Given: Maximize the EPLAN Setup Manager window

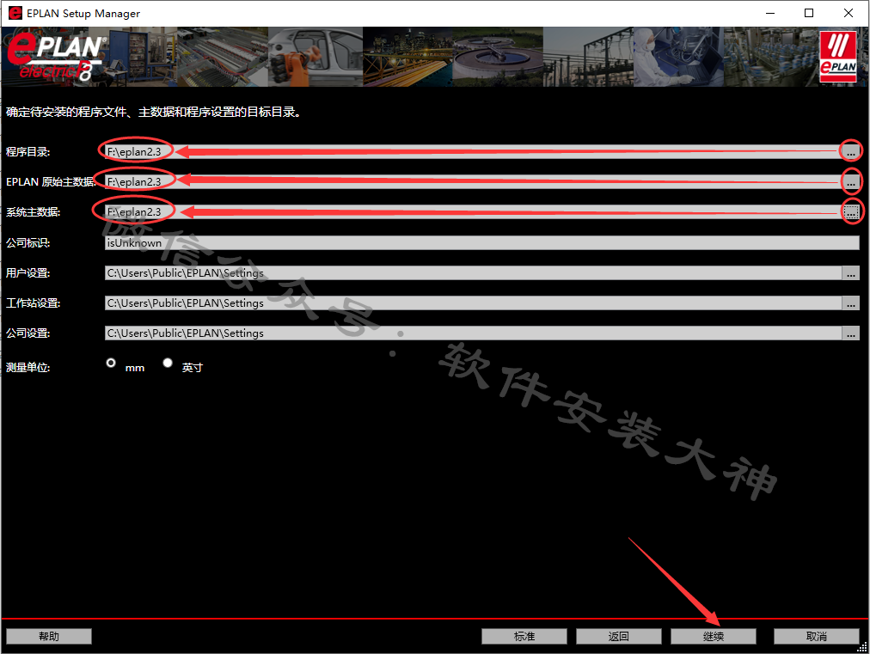Looking at the screenshot, I should [809, 13].
